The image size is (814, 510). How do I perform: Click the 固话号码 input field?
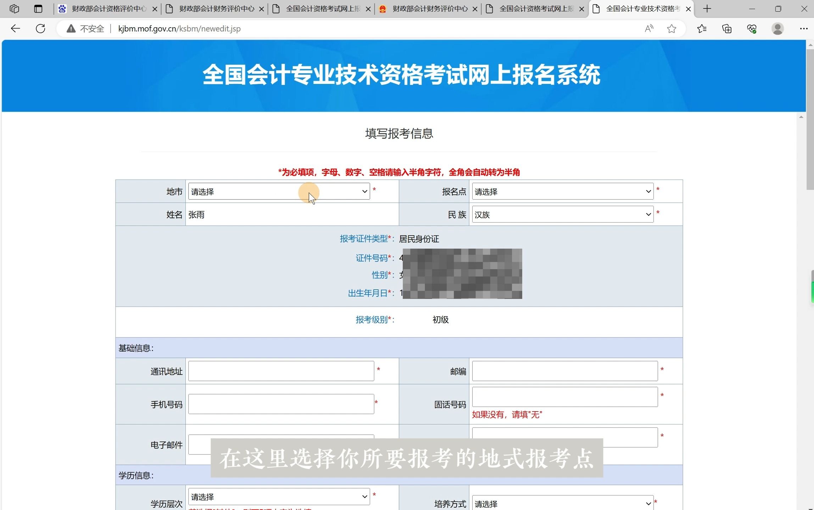pyautogui.click(x=565, y=397)
